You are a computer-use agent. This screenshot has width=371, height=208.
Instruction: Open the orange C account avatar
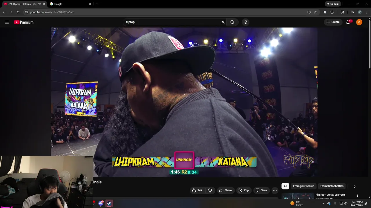359,22
